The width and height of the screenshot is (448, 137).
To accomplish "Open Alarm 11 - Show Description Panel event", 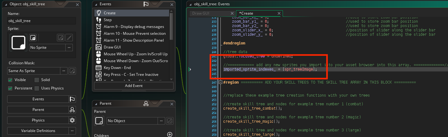I will point(132,40).
